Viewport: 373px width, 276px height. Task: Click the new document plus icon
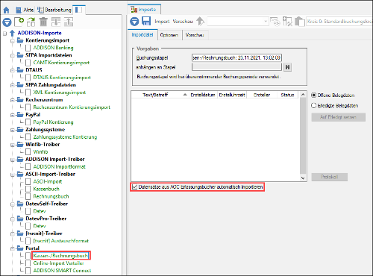[x=19, y=22]
